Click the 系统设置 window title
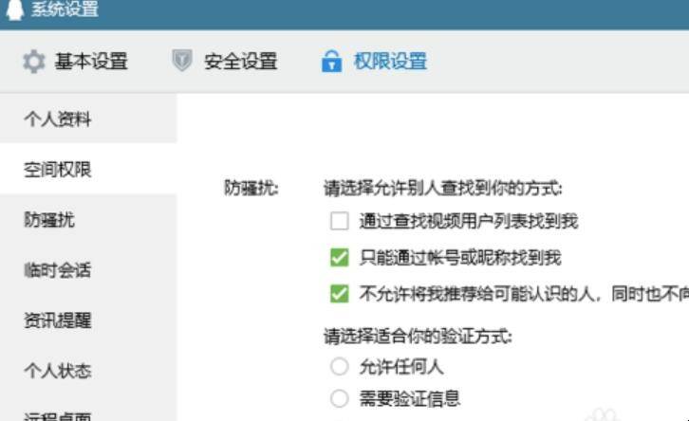The image size is (689, 421). point(65,9)
